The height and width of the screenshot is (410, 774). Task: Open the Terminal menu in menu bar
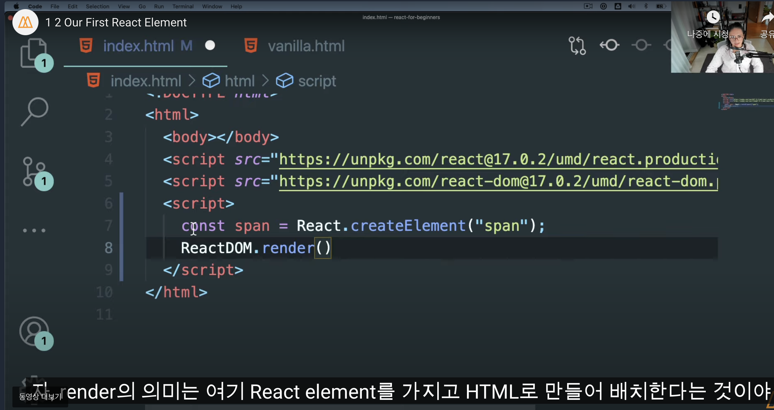pyautogui.click(x=183, y=6)
